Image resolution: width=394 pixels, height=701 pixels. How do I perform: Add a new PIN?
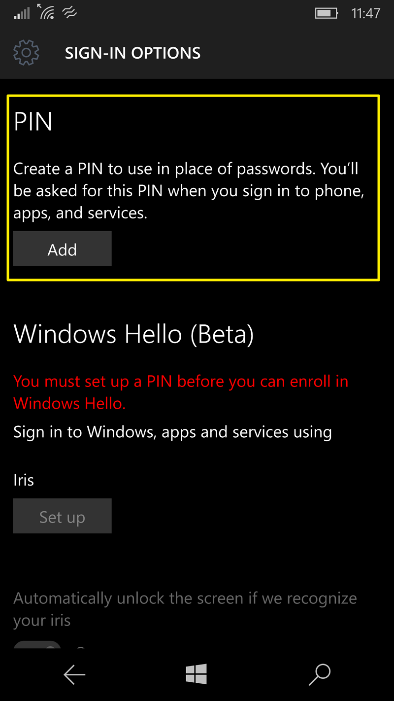62,248
